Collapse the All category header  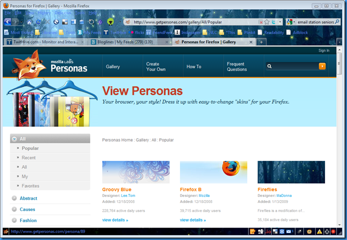[50, 139]
